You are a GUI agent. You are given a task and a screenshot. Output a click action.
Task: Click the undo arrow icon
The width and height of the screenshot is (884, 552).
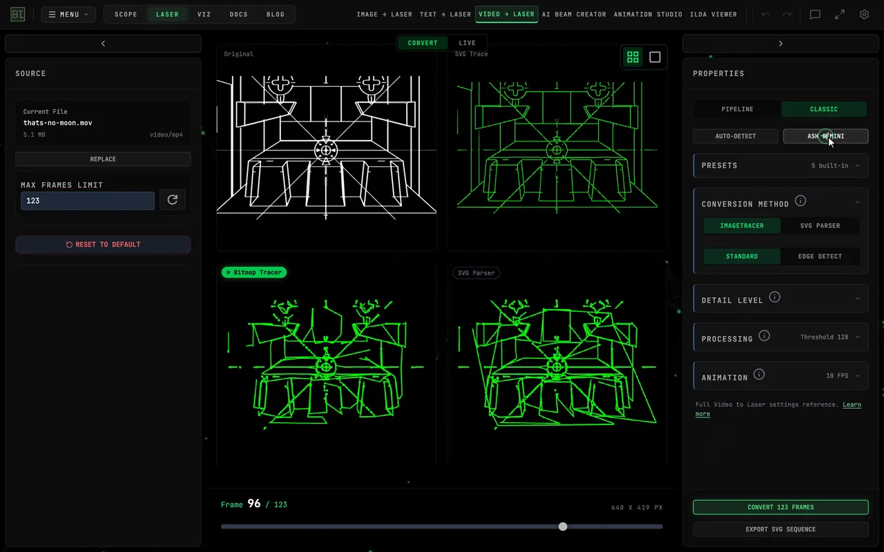point(766,14)
